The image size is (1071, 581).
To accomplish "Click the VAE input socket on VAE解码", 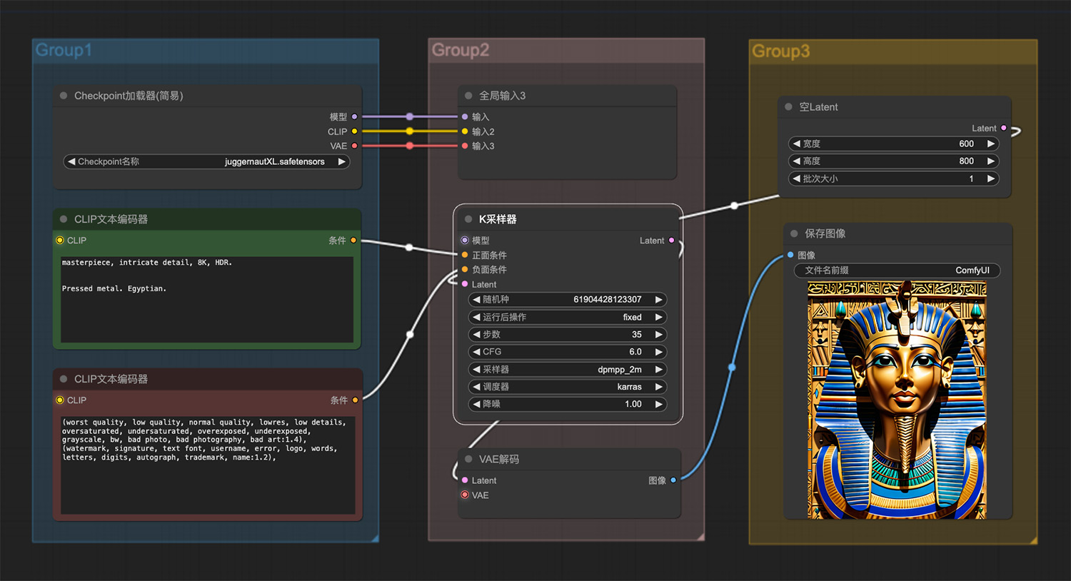I will pos(465,495).
